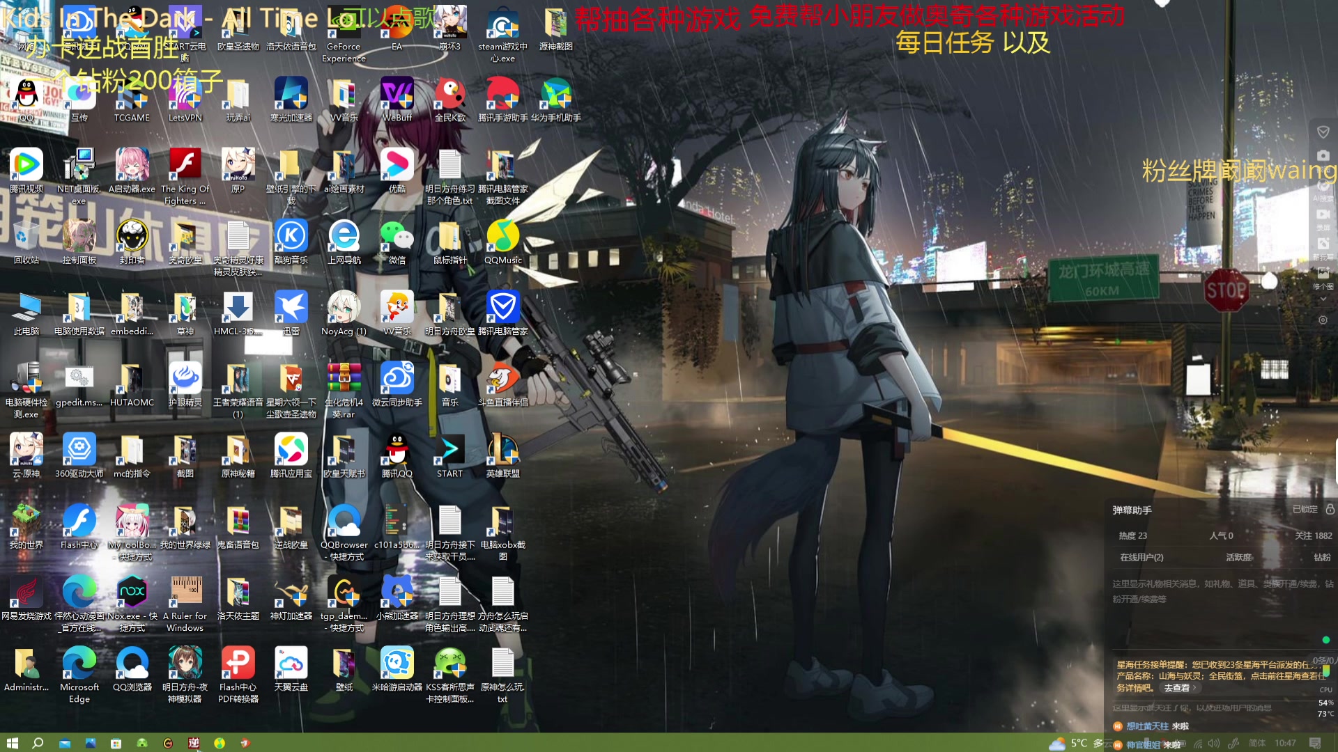The image size is (1338, 752).
Task: Open the Nox.exe emulator shortcut
Action: (x=132, y=604)
